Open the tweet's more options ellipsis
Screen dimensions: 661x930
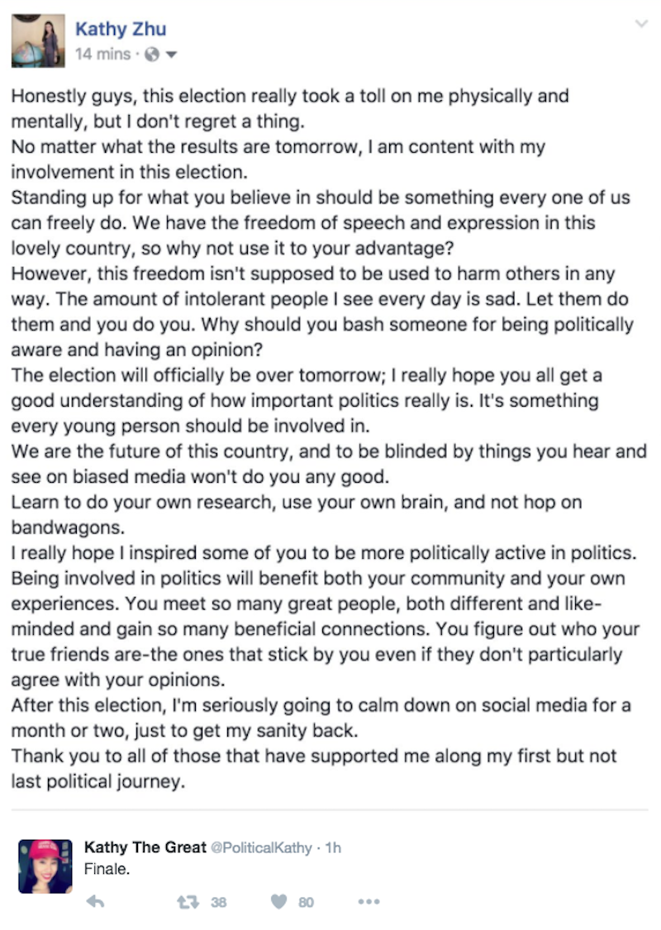click(x=369, y=902)
